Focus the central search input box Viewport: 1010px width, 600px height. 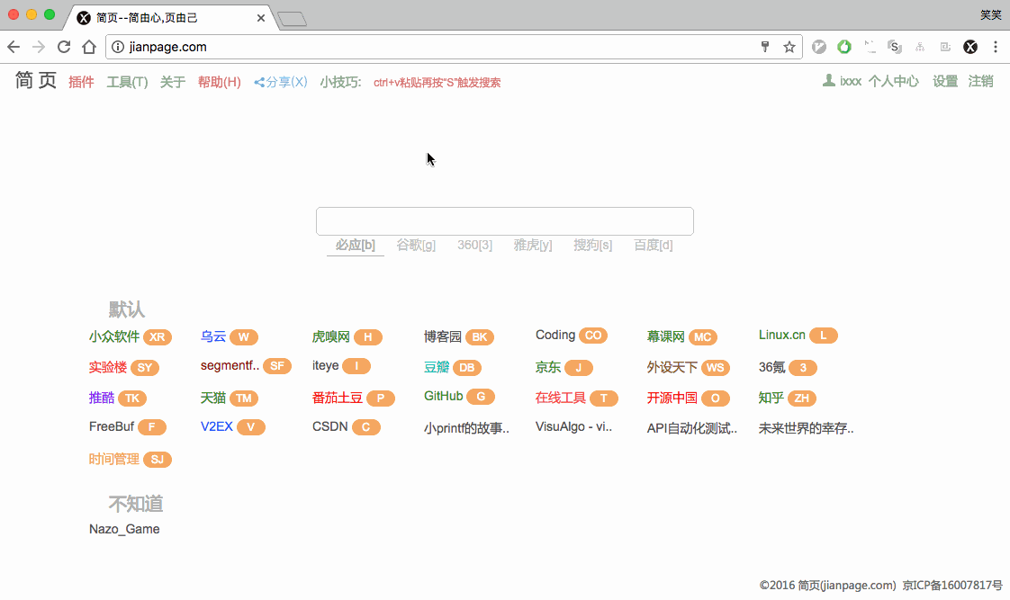tap(505, 221)
